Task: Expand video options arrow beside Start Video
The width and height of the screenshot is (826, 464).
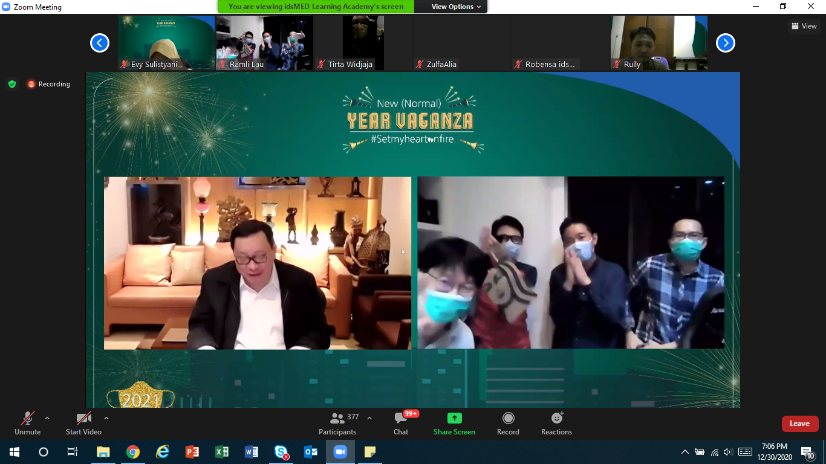Action: pyautogui.click(x=106, y=418)
